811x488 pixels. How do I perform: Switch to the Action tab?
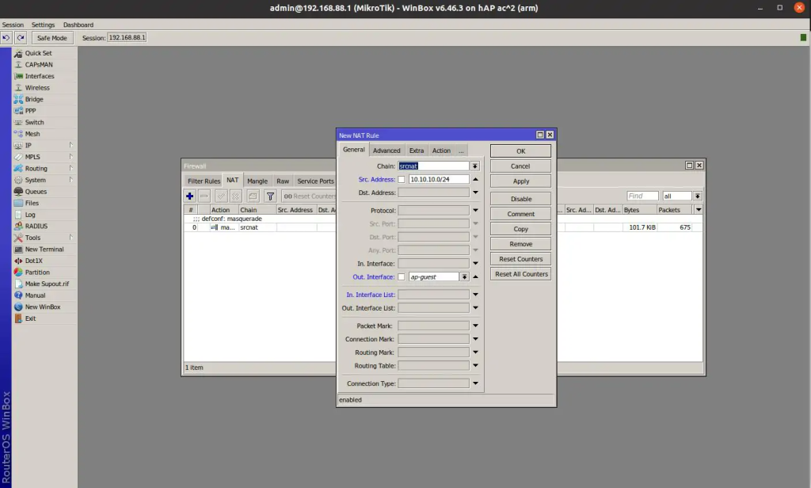tap(441, 151)
